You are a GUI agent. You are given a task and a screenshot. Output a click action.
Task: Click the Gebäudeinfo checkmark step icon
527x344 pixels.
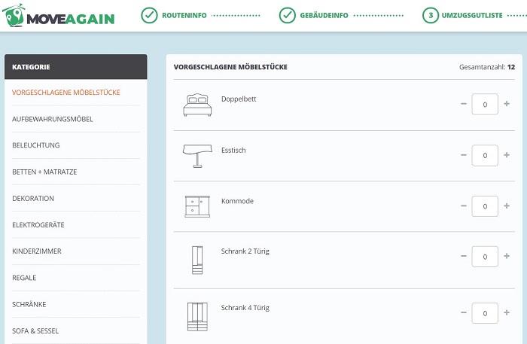288,15
